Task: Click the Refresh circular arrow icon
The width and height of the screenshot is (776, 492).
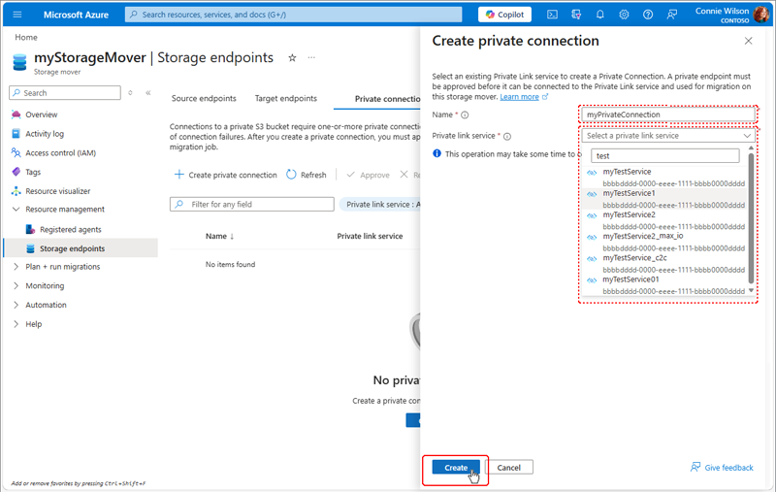Action: [x=291, y=175]
